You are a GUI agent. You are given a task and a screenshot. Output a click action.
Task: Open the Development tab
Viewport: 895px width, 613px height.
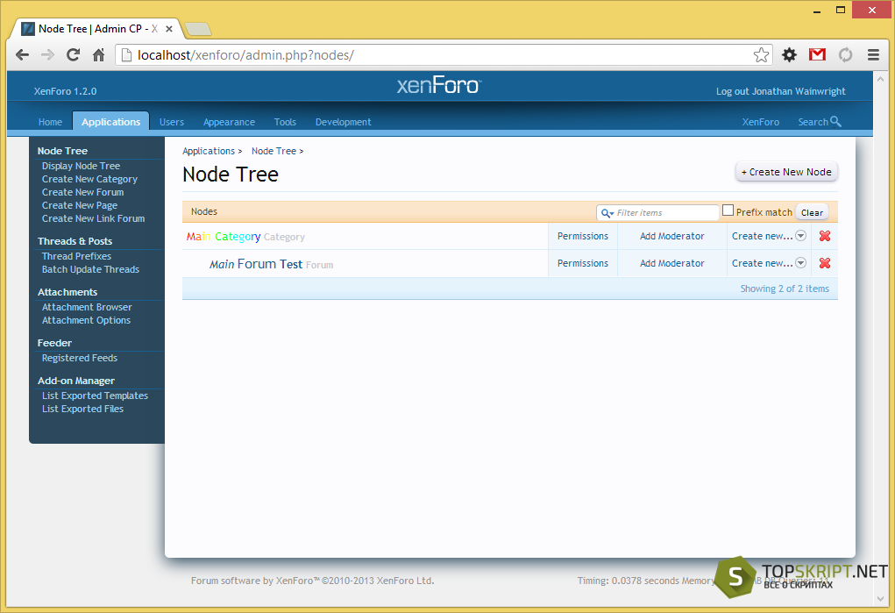(x=343, y=122)
